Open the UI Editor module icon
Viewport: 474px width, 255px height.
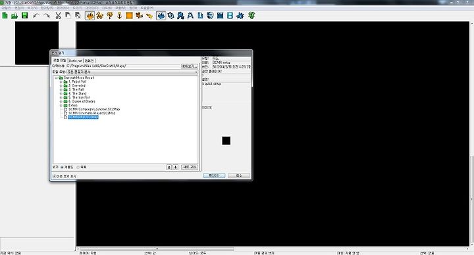click(220, 16)
